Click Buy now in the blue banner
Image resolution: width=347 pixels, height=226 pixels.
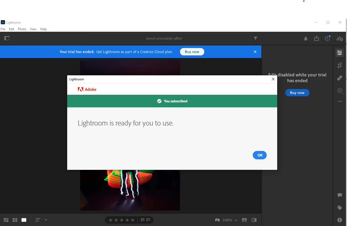point(192,52)
